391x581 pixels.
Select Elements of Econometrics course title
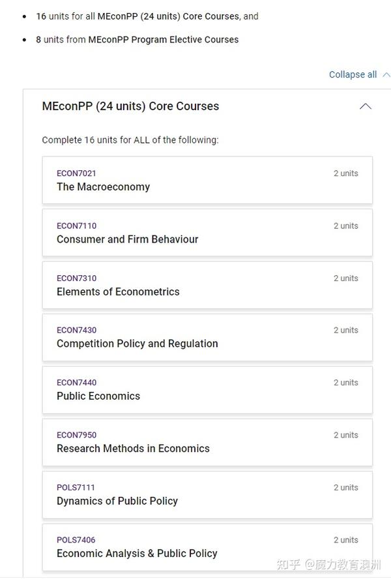[118, 292]
